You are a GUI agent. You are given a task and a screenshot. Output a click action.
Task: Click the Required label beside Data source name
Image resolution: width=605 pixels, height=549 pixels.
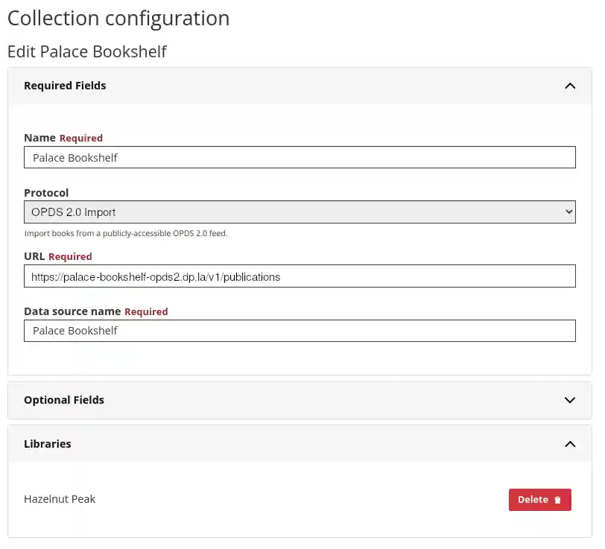(x=146, y=311)
